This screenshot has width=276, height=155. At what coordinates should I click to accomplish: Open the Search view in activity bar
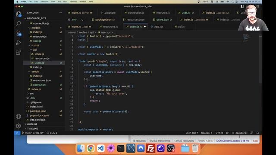tap(19, 23)
